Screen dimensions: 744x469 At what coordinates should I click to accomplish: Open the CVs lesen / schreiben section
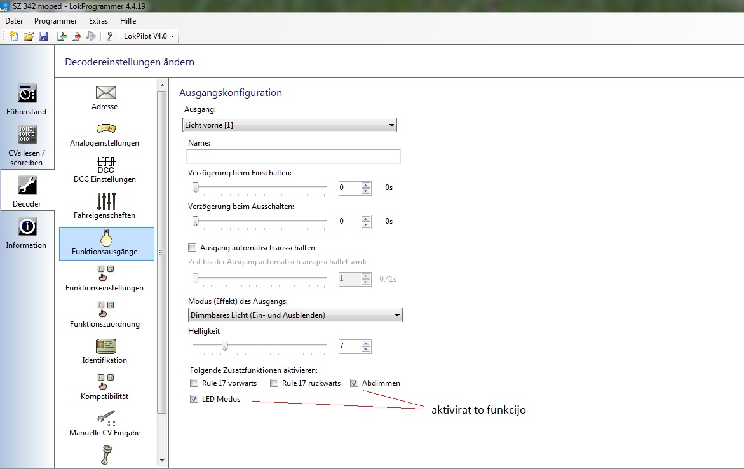pos(27,146)
